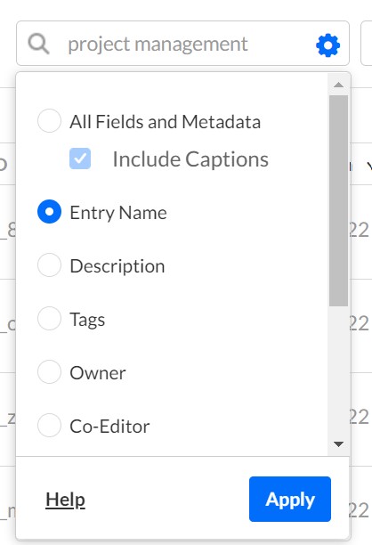Click the scrollbar down arrow
Viewport: 372px width, 545px height.
click(x=338, y=443)
